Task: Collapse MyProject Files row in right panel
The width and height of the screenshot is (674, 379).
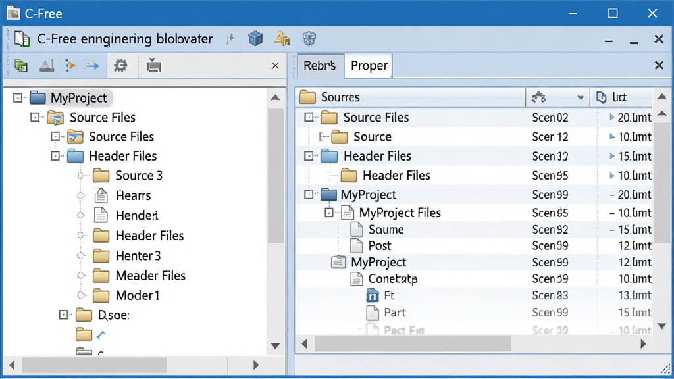Action: click(329, 213)
